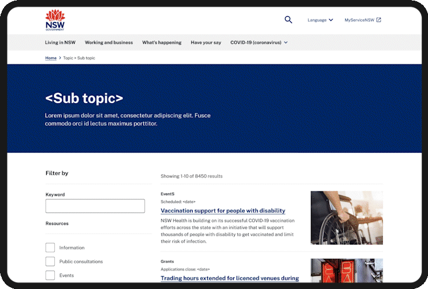Click 'Scheduled: <date>' text
The width and height of the screenshot is (428, 289).
178,202
